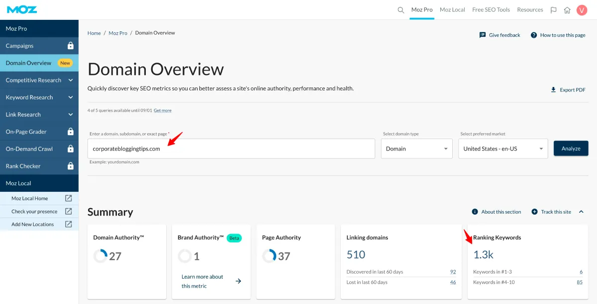Click the domain input field
The image size is (597, 304).
point(231,149)
